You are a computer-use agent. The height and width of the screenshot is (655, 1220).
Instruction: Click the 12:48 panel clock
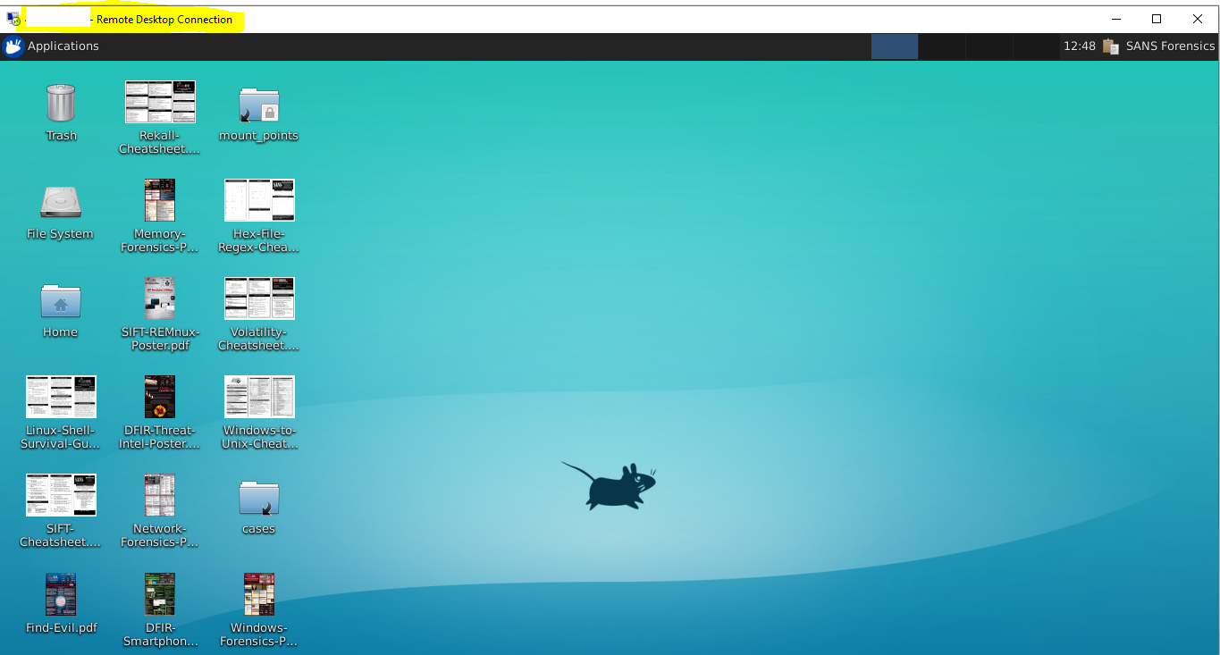click(1079, 46)
